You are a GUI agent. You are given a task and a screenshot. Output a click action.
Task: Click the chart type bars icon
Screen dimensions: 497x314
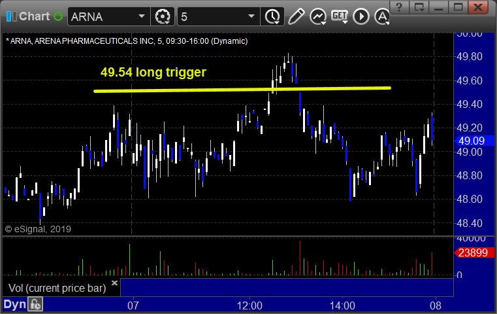click(x=11, y=16)
